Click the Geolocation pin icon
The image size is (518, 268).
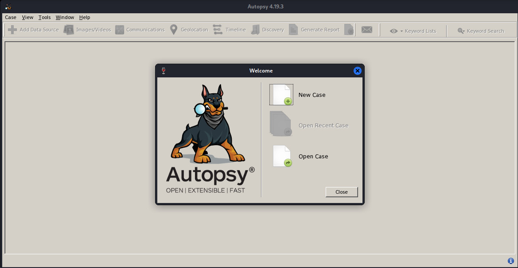pyautogui.click(x=173, y=30)
